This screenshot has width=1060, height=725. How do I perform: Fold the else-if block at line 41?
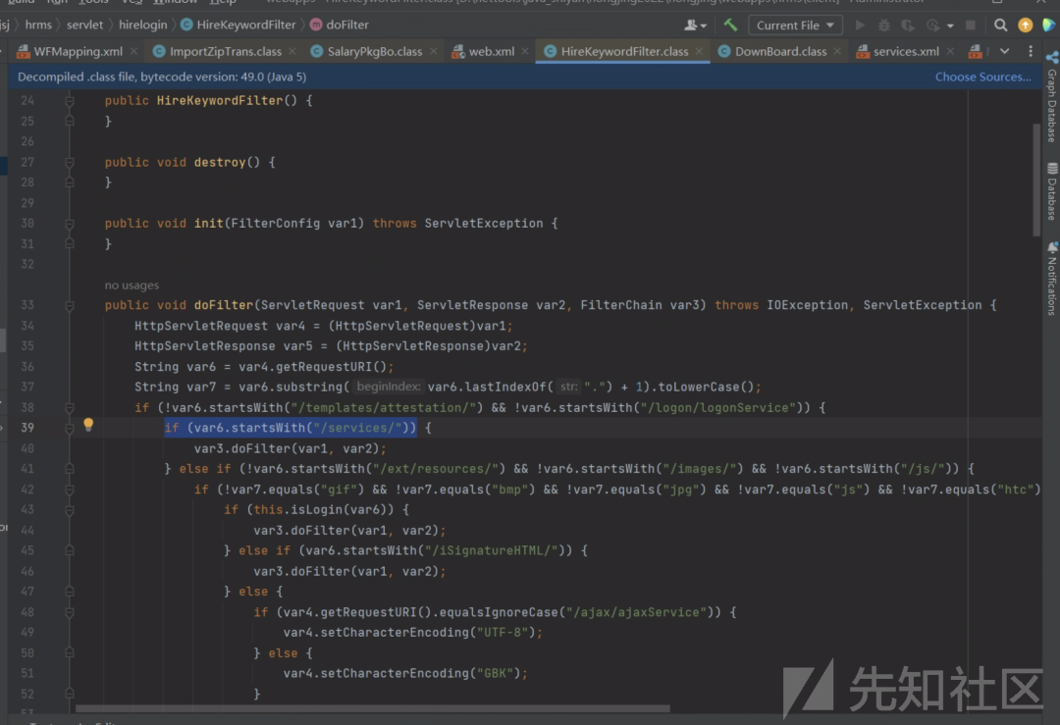(69, 469)
